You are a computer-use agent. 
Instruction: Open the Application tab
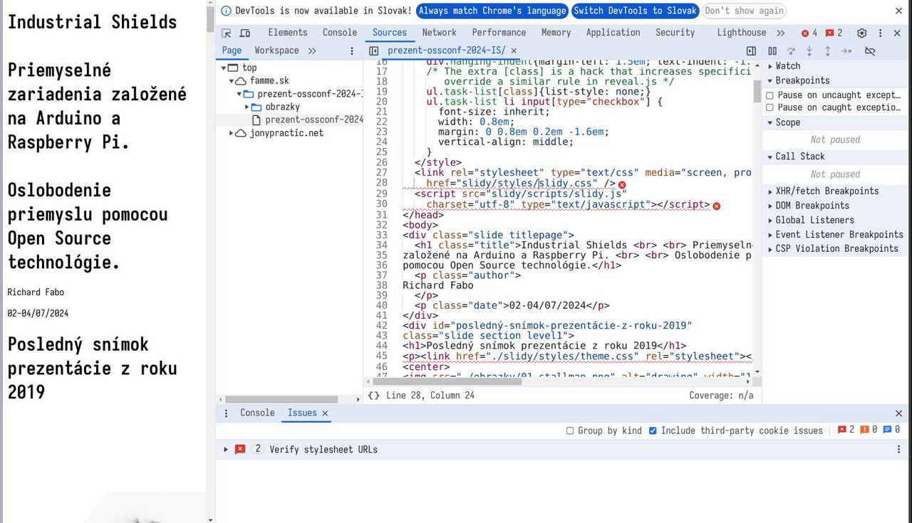point(613,33)
